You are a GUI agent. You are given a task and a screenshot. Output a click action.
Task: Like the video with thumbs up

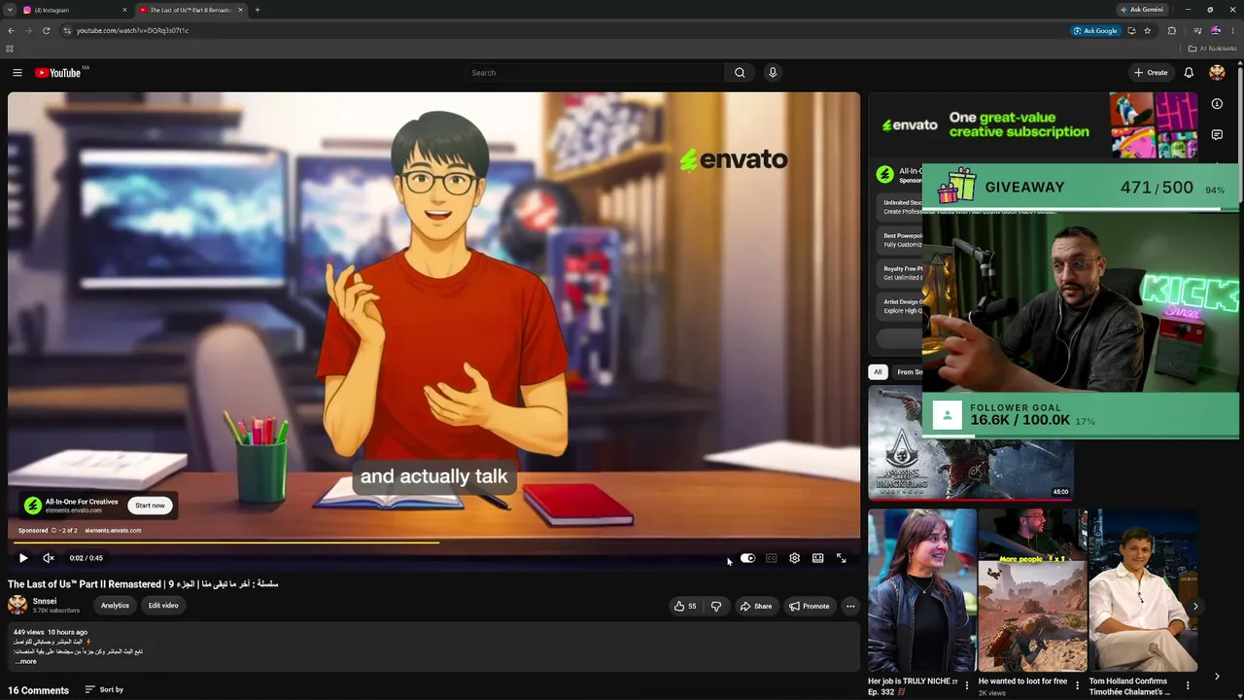pos(684,606)
